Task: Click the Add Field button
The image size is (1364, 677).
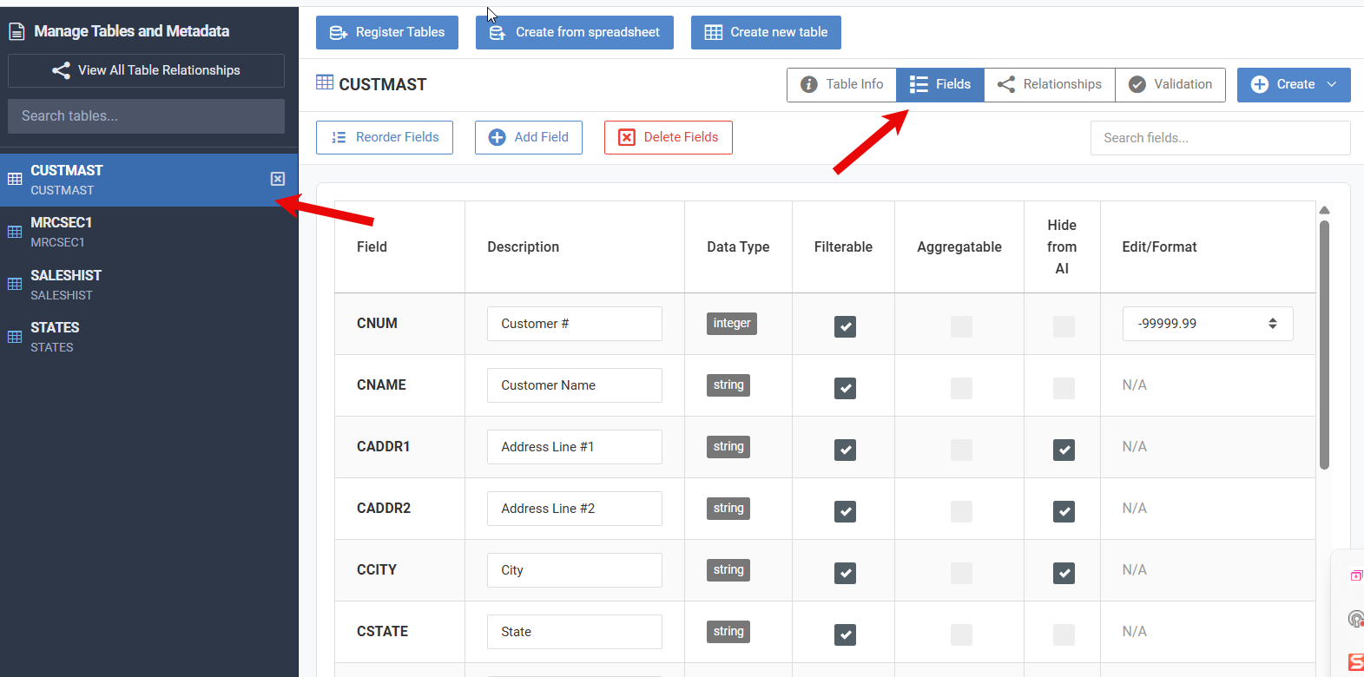Action: click(529, 137)
